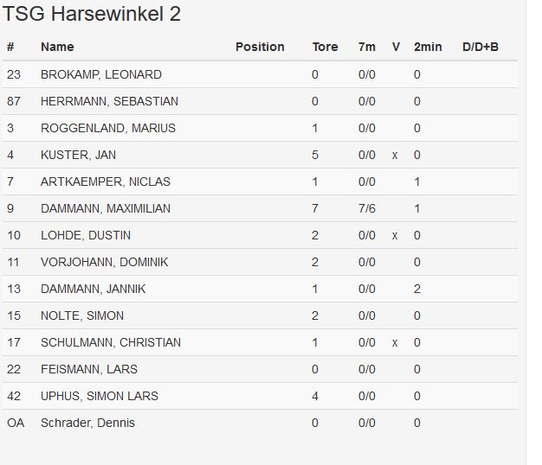The height and width of the screenshot is (465, 542).
Task: Select player VORJOHANN, DOMINIK
Action: pyautogui.click(x=104, y=262)
